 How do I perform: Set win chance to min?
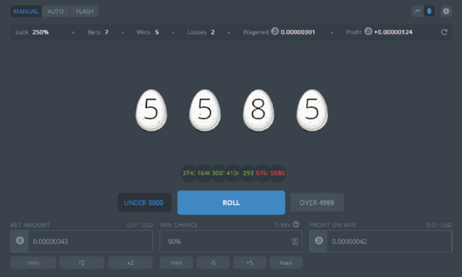click(176, 262)
